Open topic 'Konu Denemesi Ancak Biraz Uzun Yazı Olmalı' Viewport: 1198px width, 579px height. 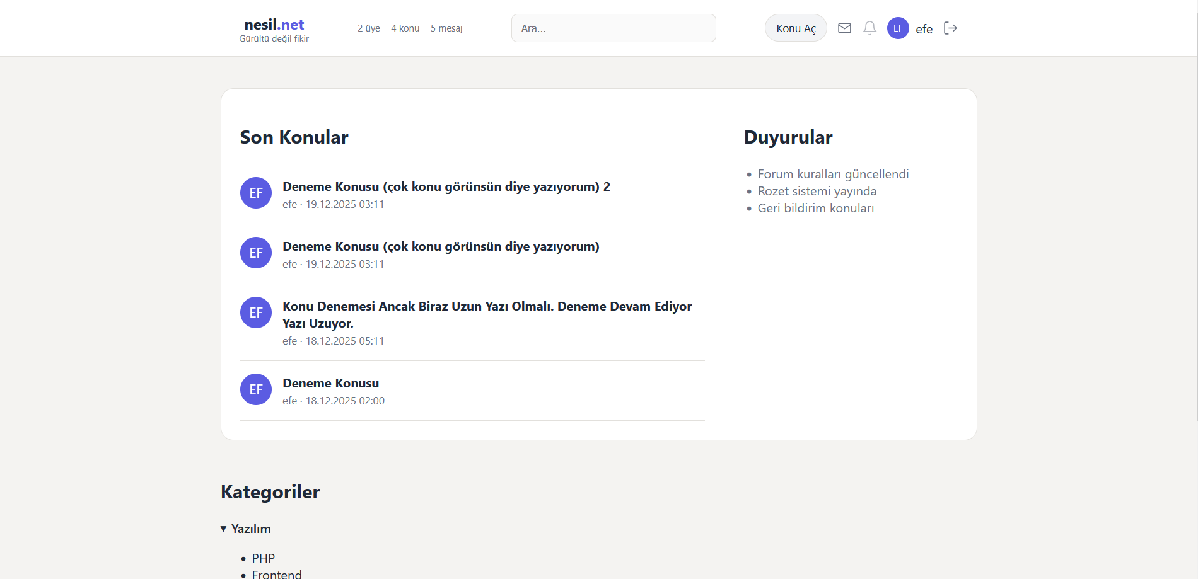point(487,314)
